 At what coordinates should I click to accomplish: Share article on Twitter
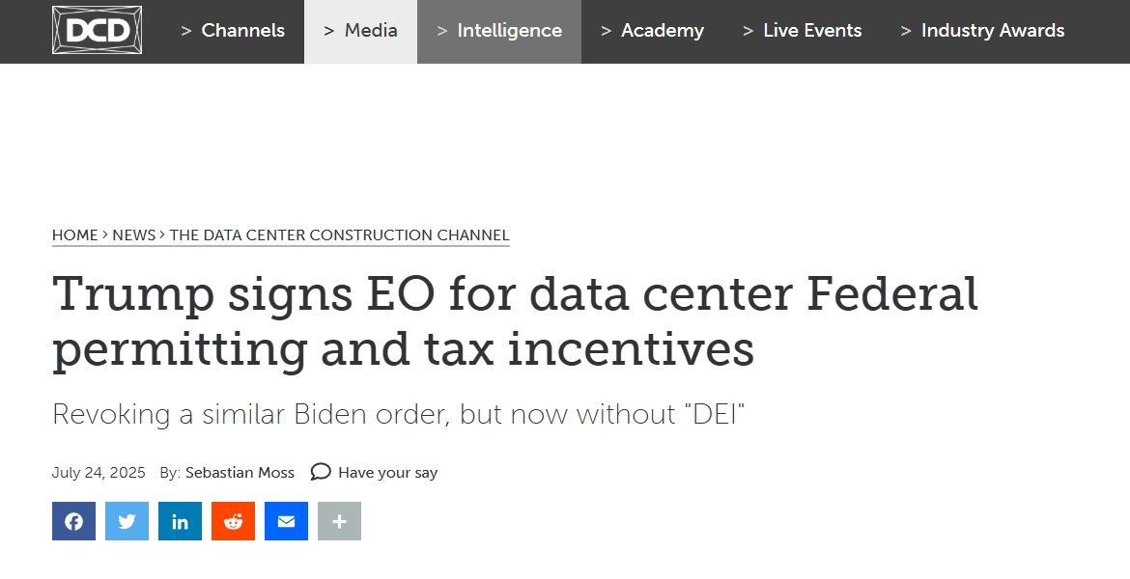(127, 521)
